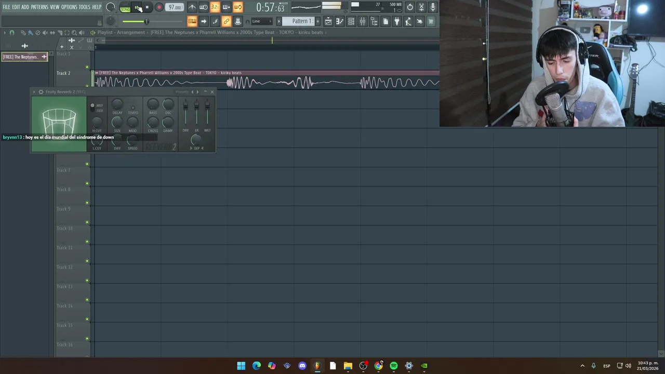Select the playlist playback speaker tool
The width and height of the screenshot is (665, 374).
pos(82,33)
